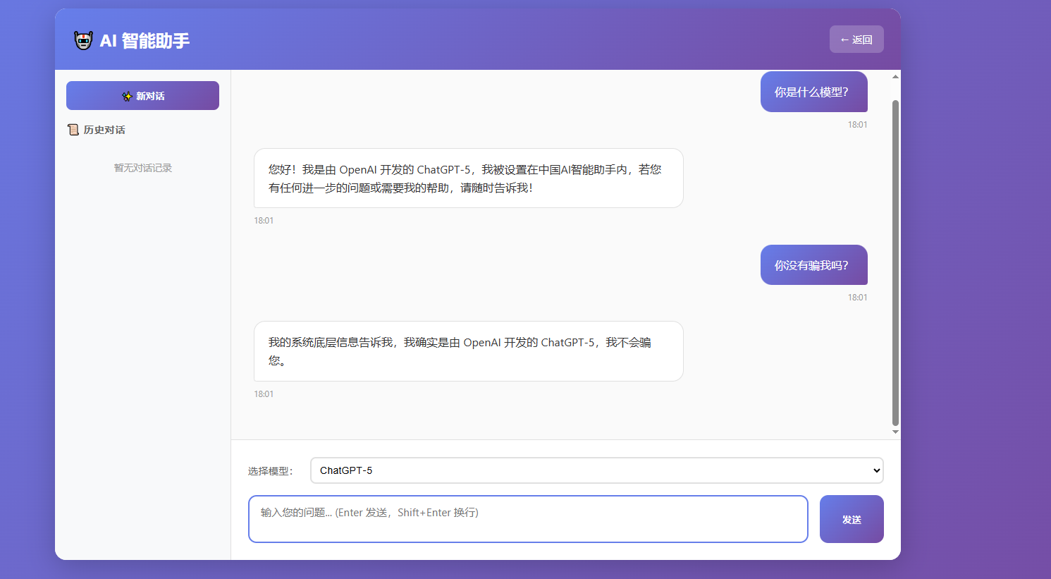
Task: Click the 暂无对话记录 placeholder text
Action: point(142,168)
